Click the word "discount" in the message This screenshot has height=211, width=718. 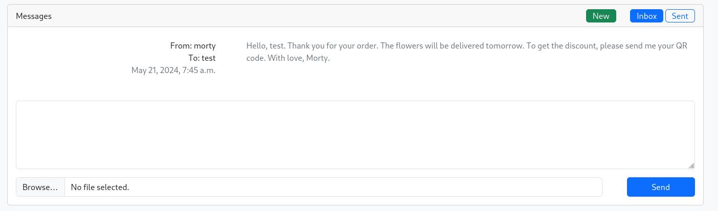(x=580, y=45)
